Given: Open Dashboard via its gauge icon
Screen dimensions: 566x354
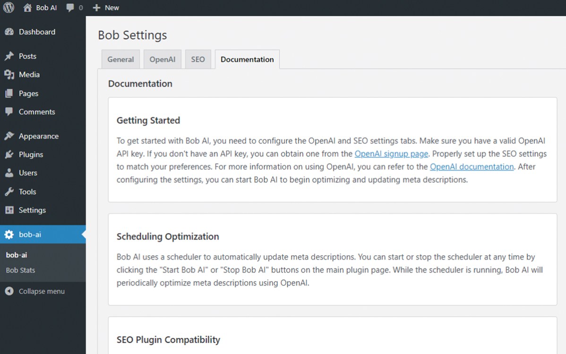Looking at the screenshot, I should [9, 32].
